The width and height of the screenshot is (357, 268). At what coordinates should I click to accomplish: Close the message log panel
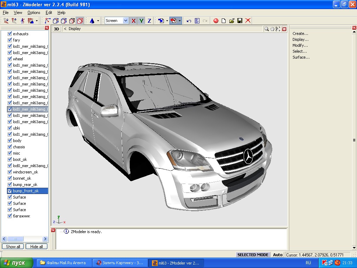53,230
